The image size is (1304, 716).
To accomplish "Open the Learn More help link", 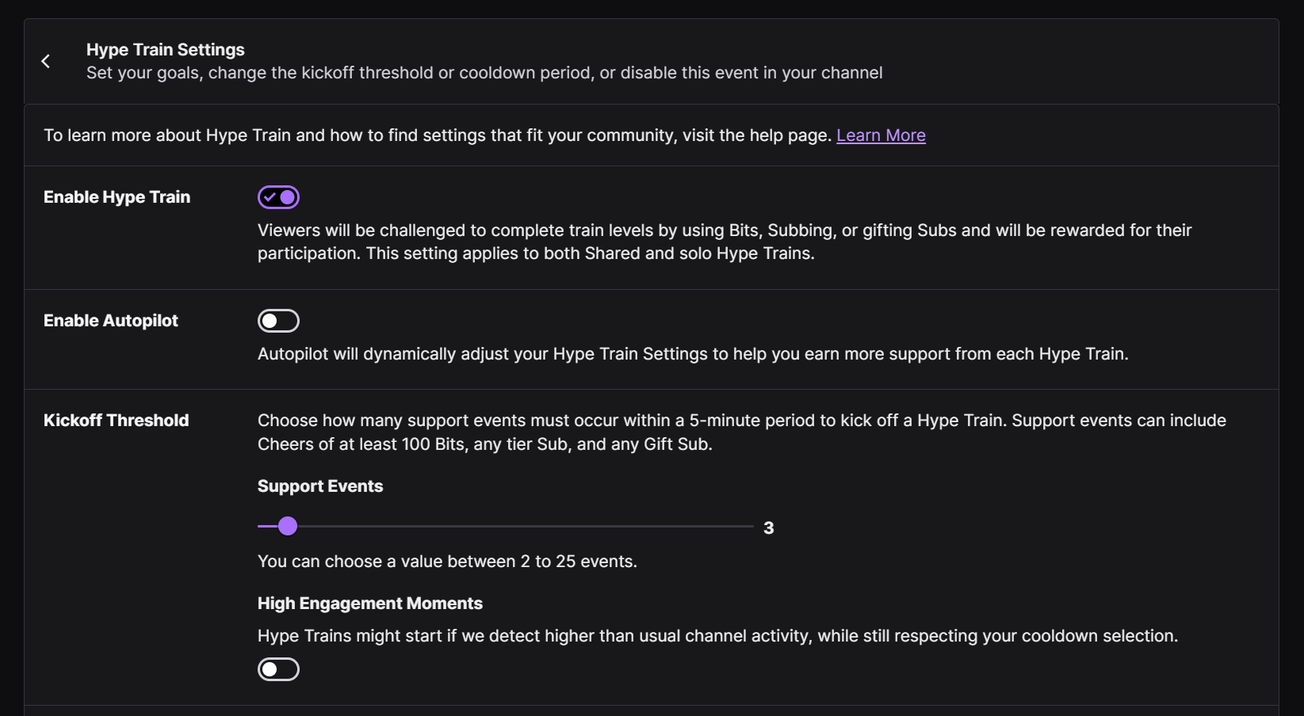I will click(x=881, y=135).
